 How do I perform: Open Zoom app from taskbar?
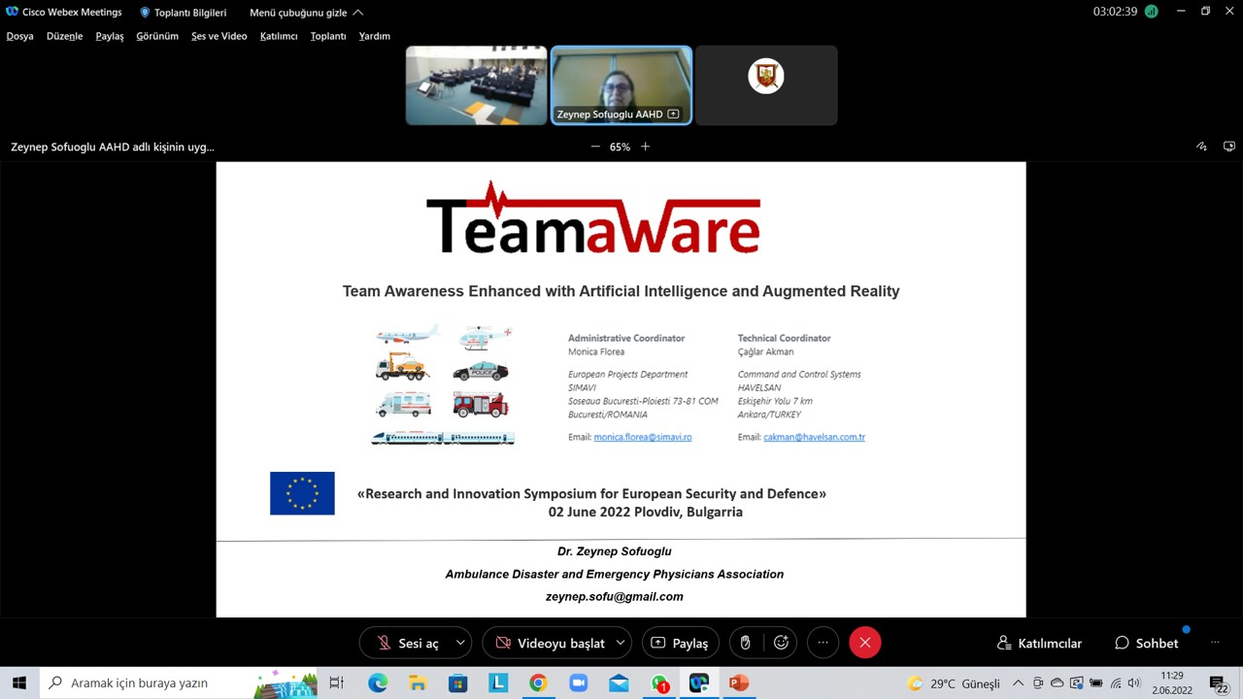pos(579,683)
